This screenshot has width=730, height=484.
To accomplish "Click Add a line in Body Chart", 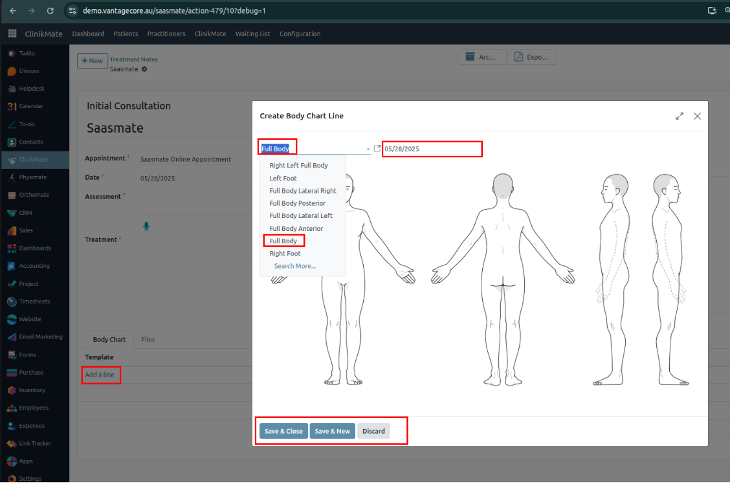I will click(100, 375).
